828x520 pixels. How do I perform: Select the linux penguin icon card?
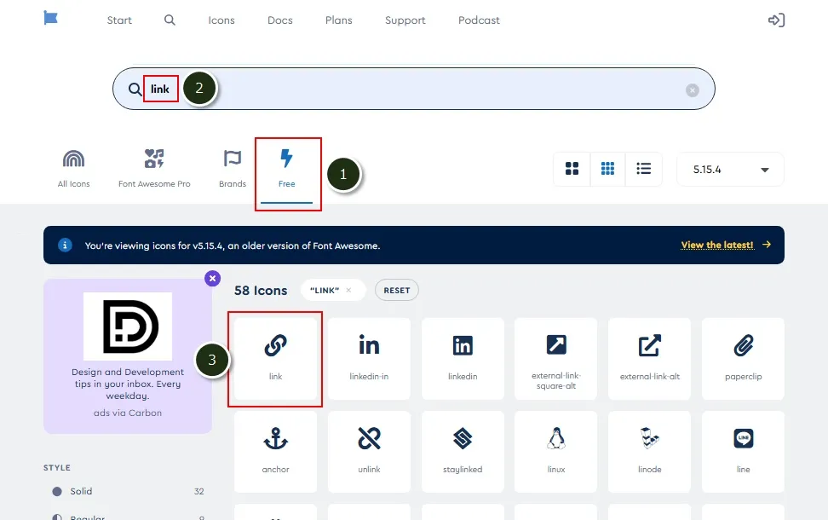click(x=556, y=452)
